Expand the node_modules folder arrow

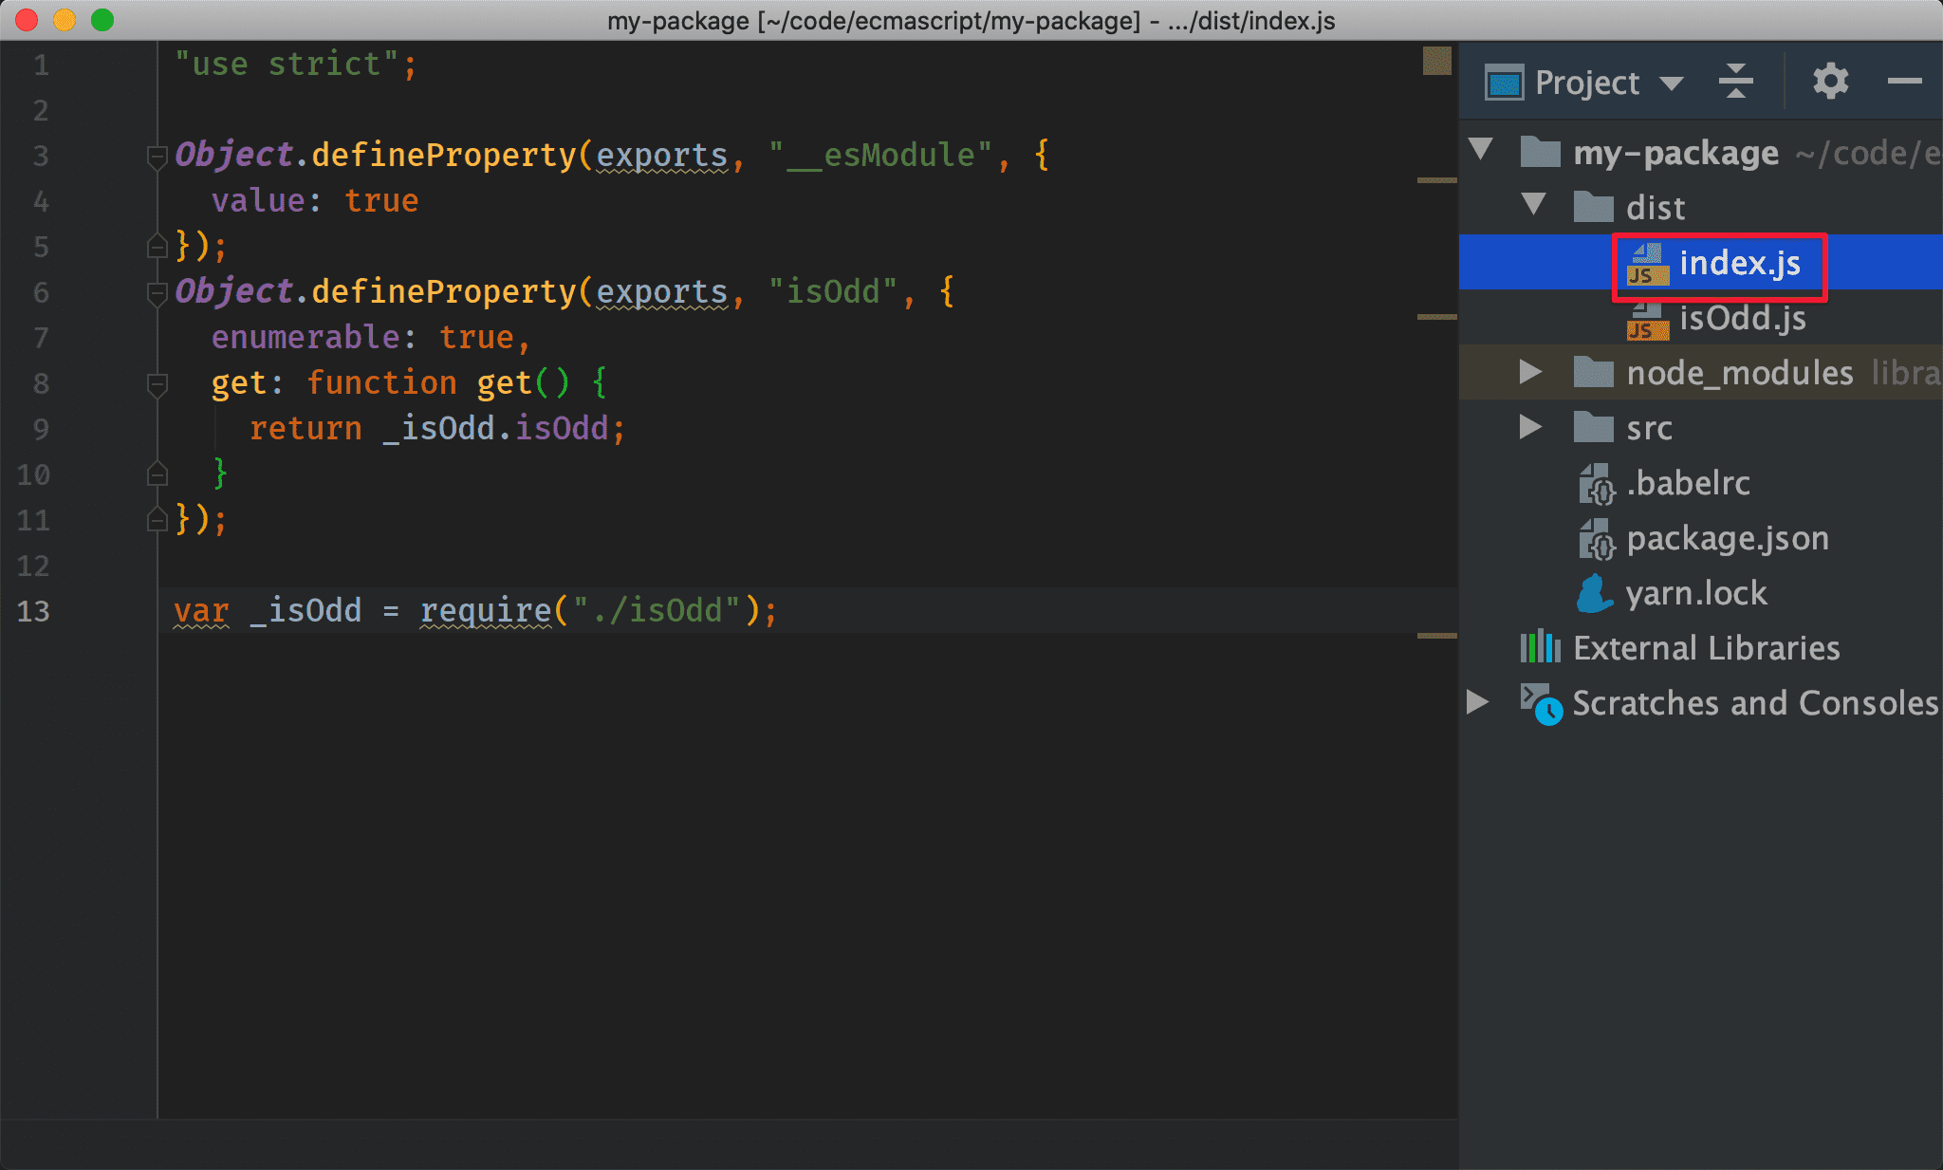tap(1530, 372)
